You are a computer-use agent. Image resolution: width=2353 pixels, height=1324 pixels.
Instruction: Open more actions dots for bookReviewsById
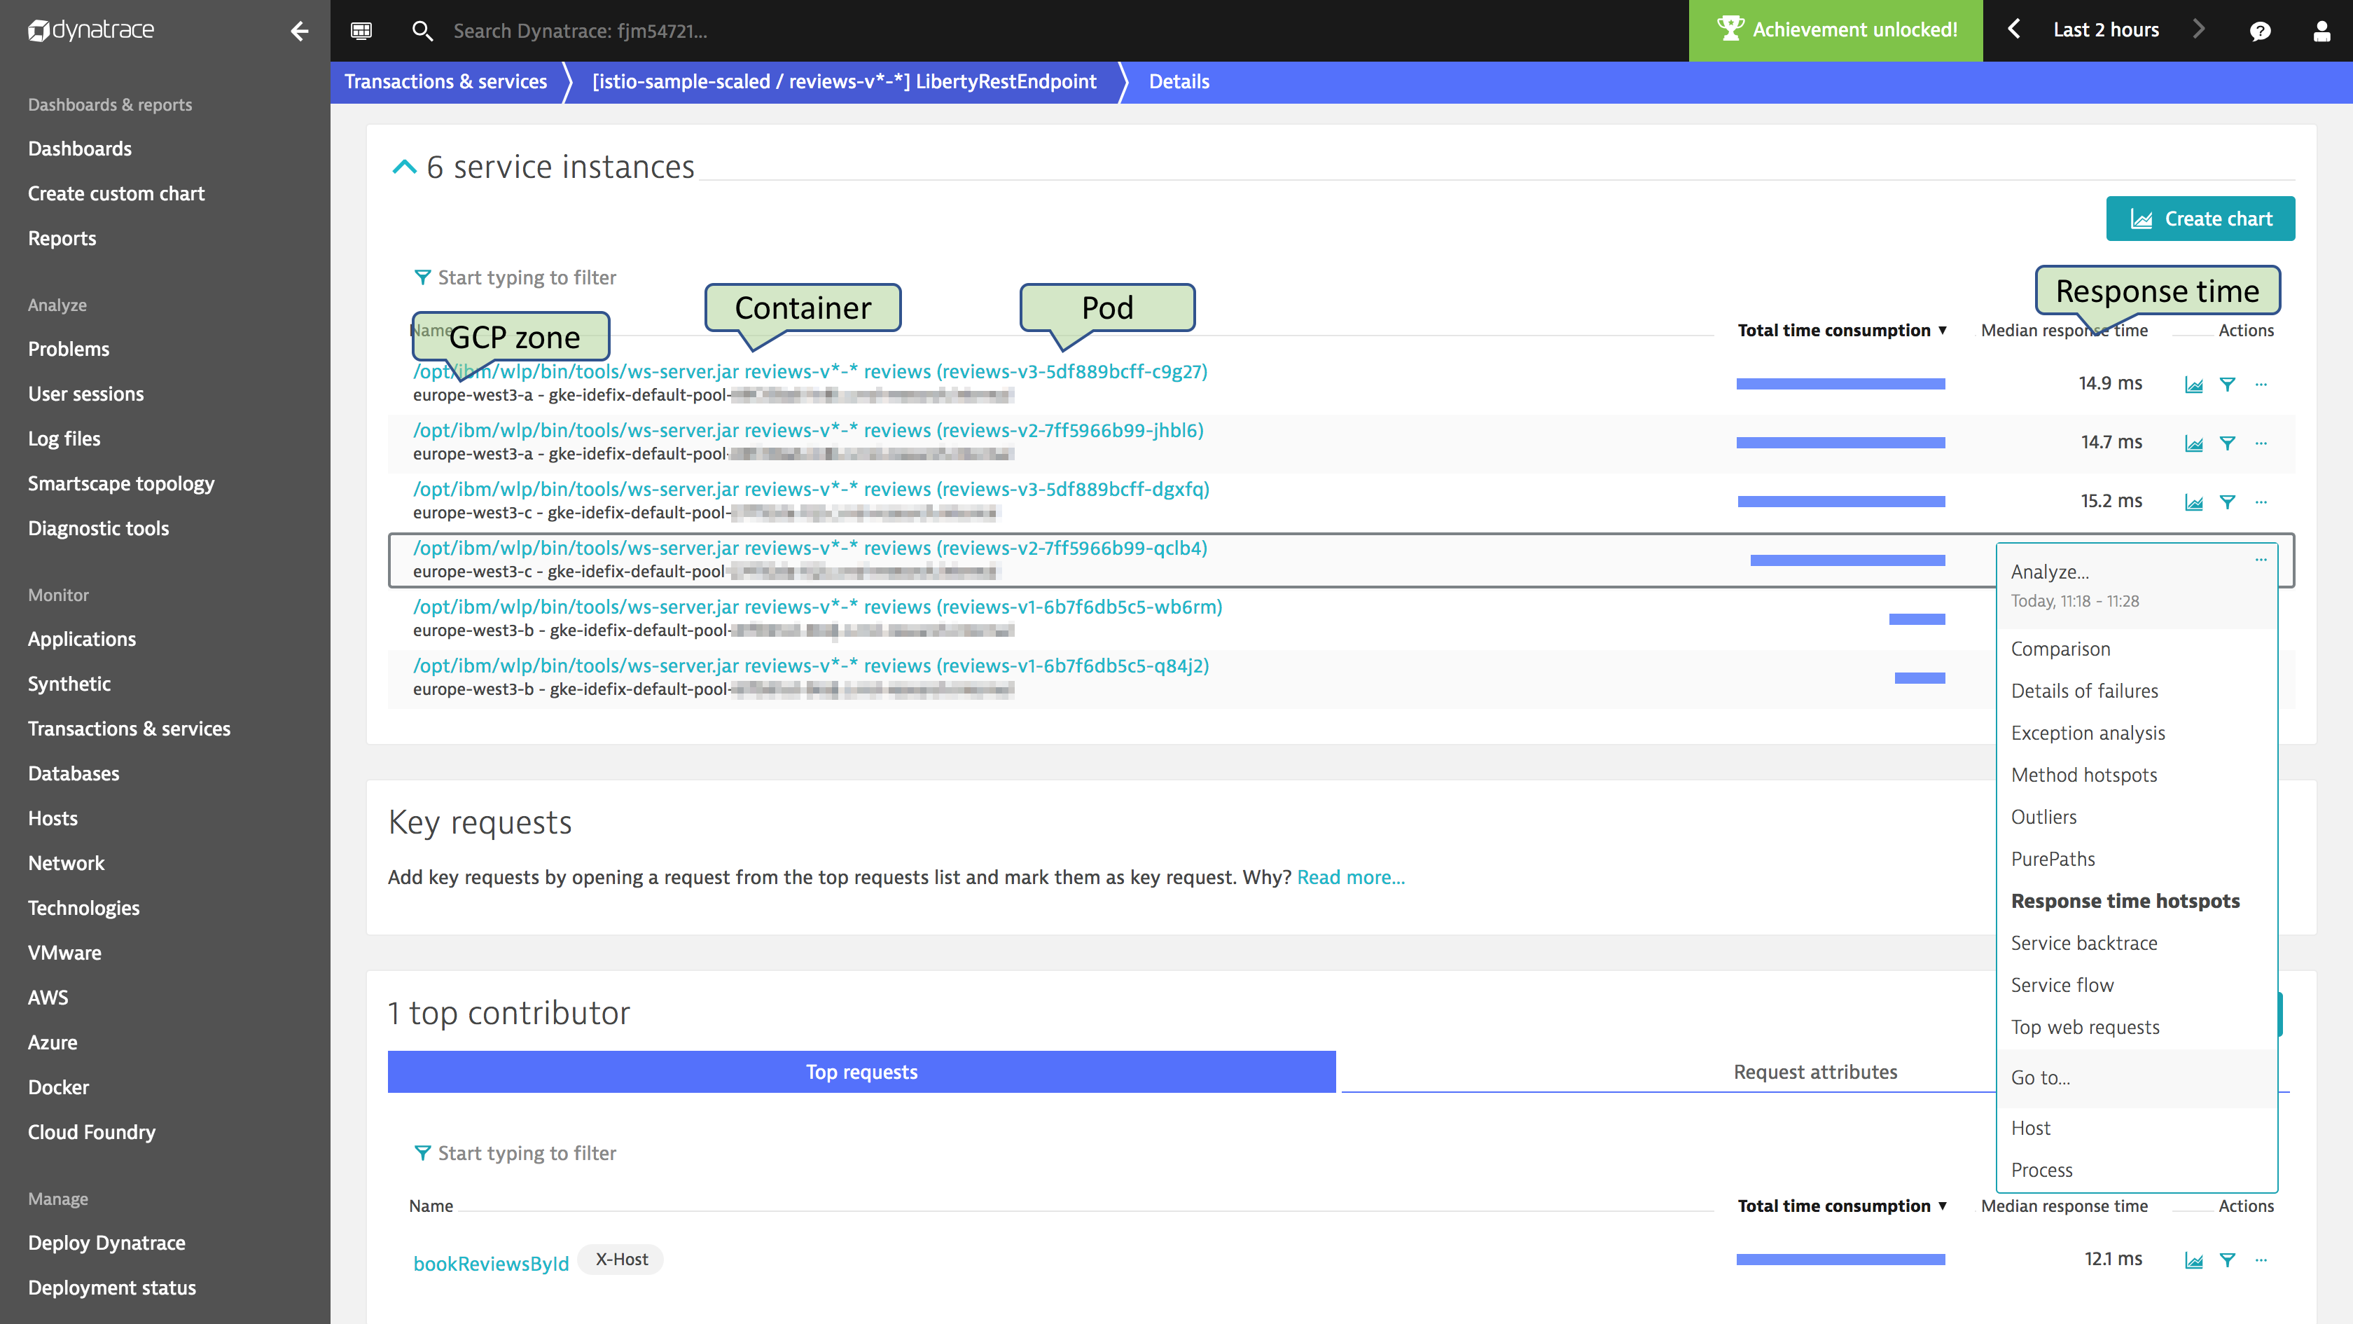pos(2261,1259)
